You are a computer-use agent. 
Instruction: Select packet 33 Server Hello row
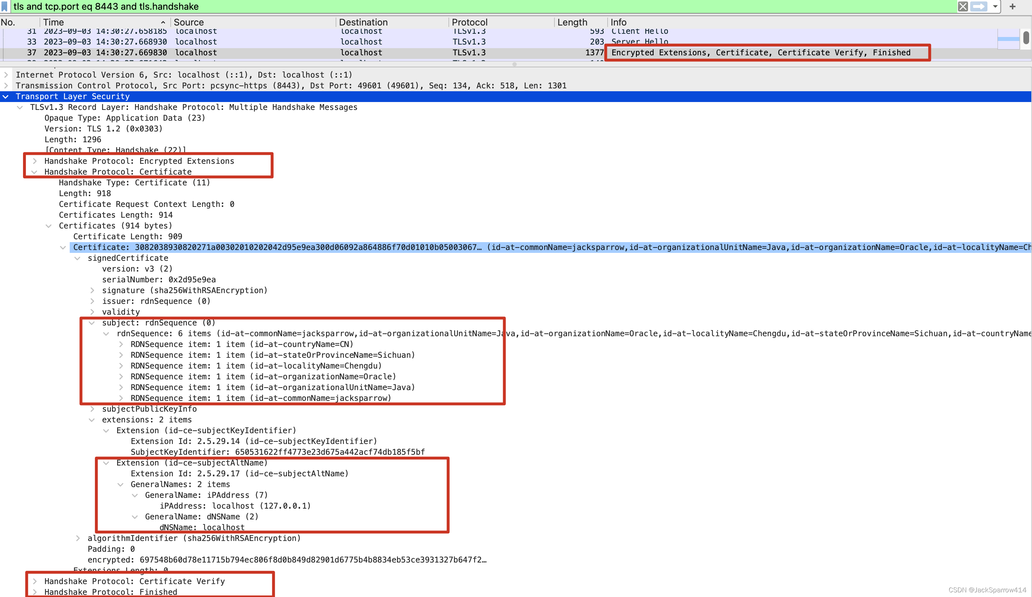(499, 42)
